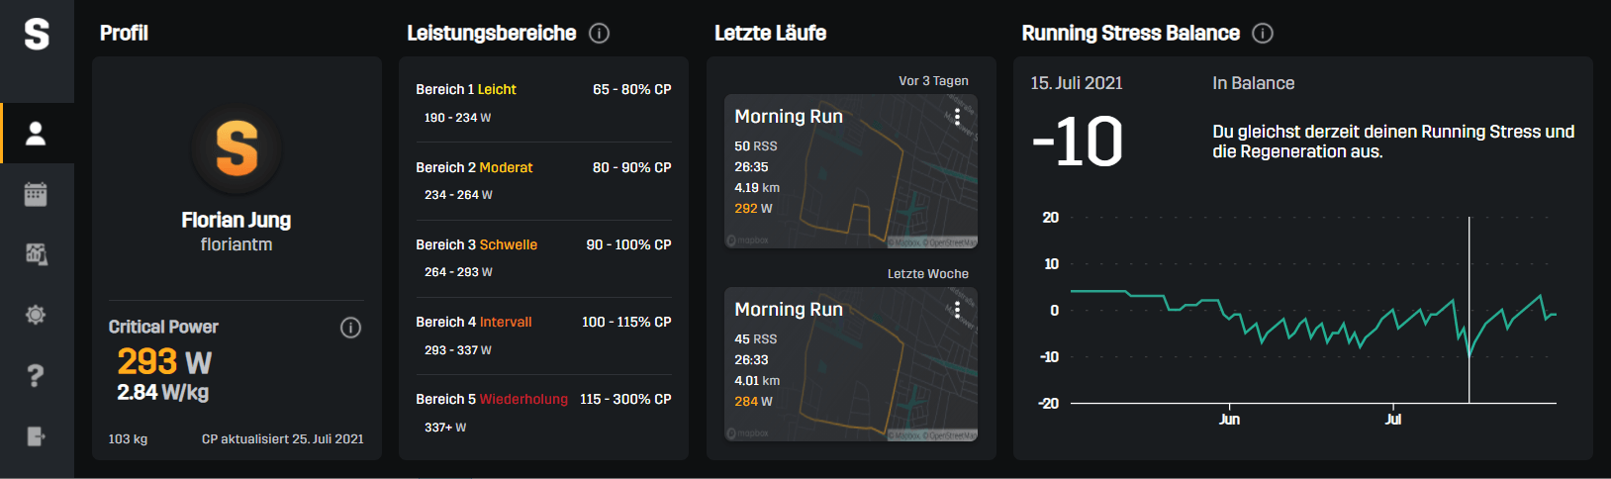Click the logout icon in the sidebar
This screenshot has width=1611, height=479.
tap(36, 435)
